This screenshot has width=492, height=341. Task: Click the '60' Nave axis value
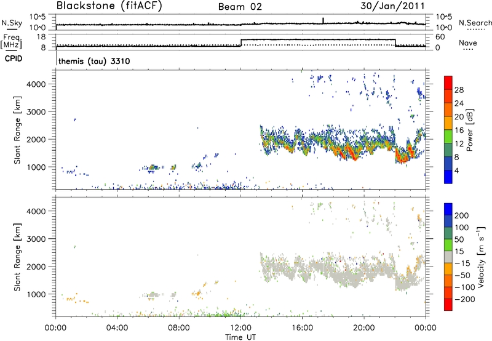pyautogui.click(x=440, y=37)
